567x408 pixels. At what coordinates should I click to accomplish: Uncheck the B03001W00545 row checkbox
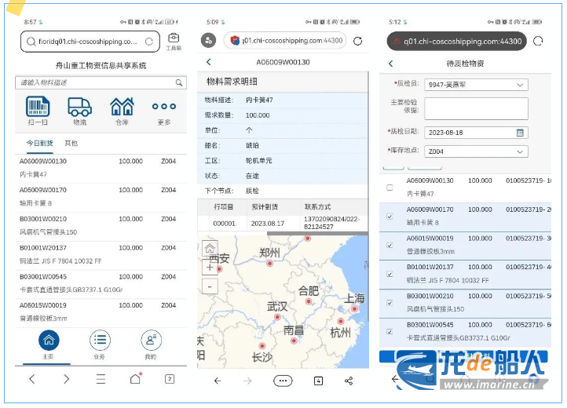coord(390,331)
